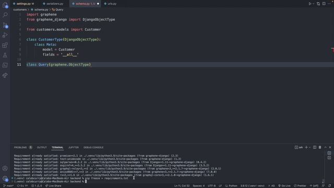Open editor more actions ellipsis
Viewport: 334px width, 188px height.
tap(329, 4)
